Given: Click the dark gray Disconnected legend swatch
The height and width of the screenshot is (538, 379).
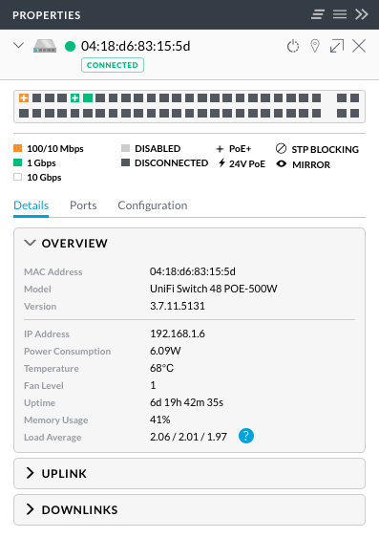Looking at the screenshot, I should pos(125,162).
